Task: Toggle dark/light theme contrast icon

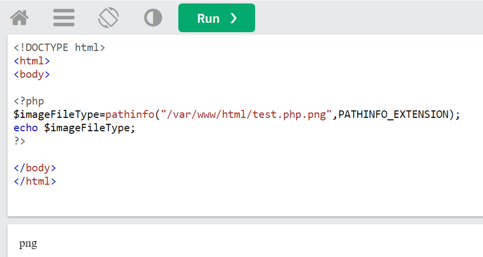Action: [x=153, y=17]
